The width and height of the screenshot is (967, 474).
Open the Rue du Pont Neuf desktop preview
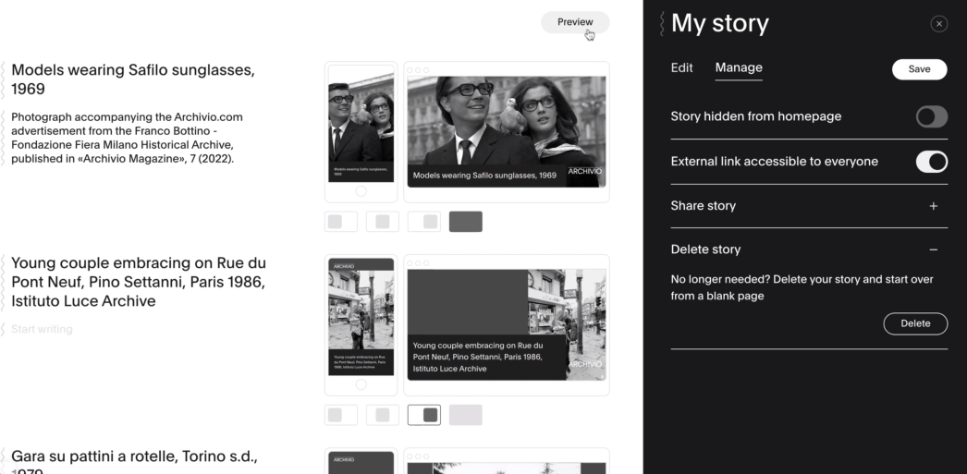click(507, 325)
